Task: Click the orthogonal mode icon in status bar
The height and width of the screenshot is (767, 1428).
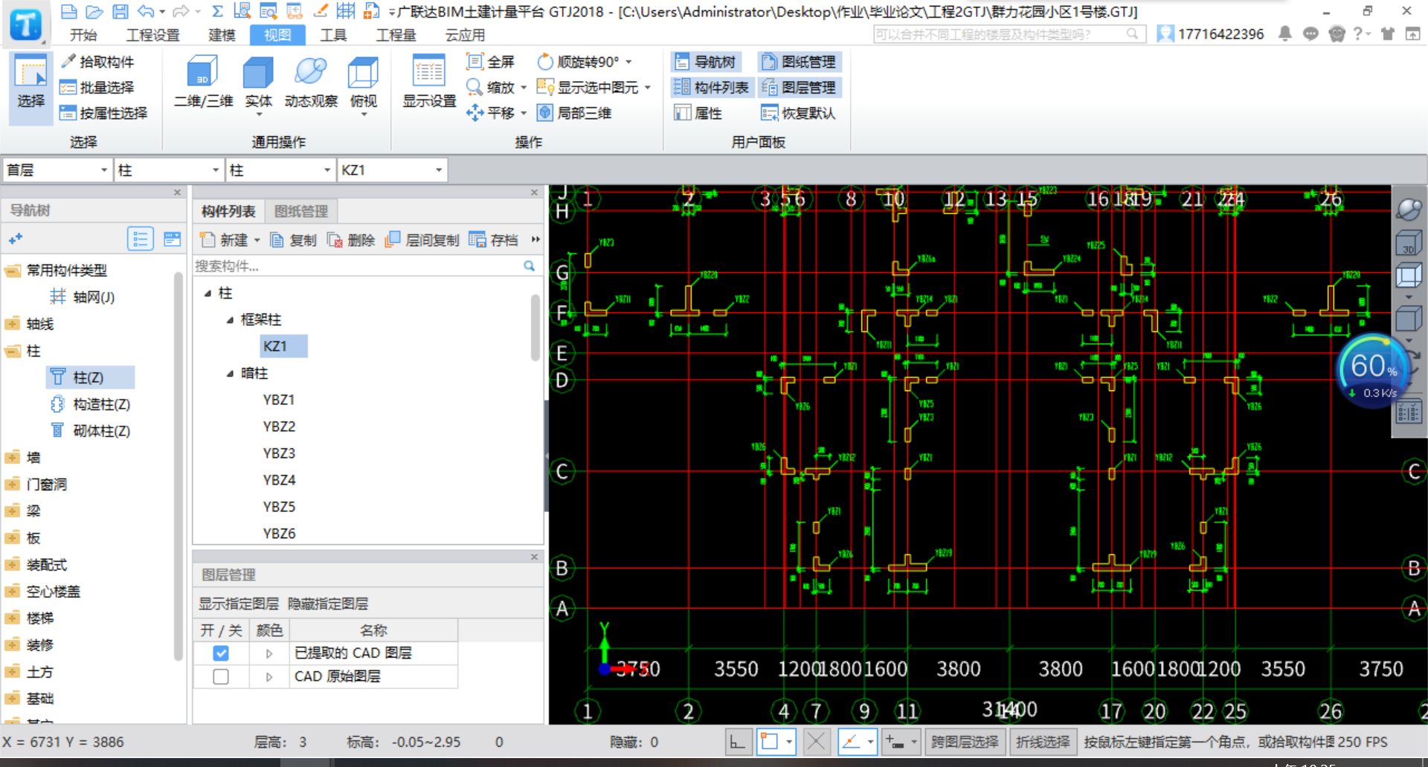Action: [738, 742]
